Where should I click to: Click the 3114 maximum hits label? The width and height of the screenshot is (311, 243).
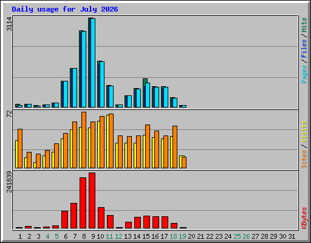pyautogui.click(x=9, y=24)
